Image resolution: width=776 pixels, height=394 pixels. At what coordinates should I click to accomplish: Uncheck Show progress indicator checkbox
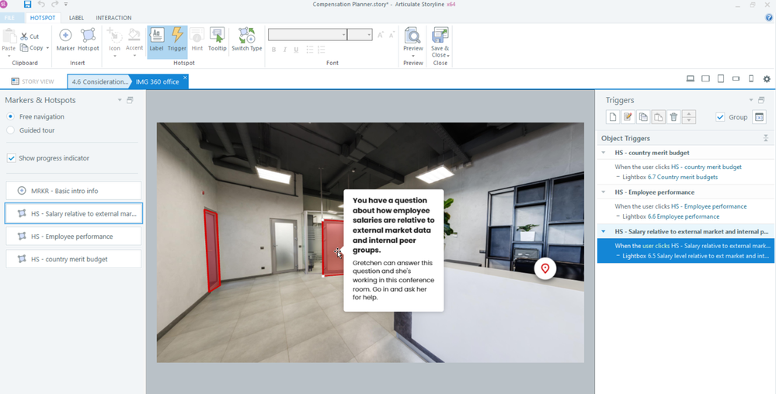(12, 158)
